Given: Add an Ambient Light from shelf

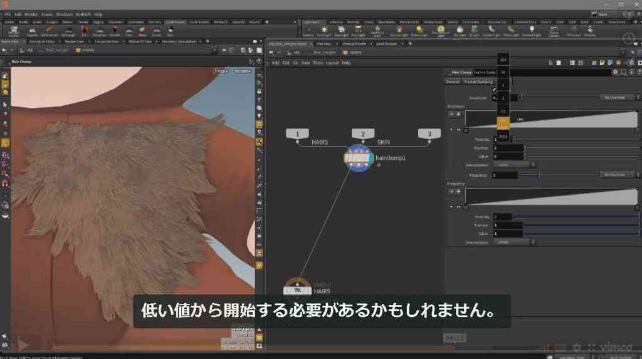Looking at the screenshot, I should tap(532, 31).
